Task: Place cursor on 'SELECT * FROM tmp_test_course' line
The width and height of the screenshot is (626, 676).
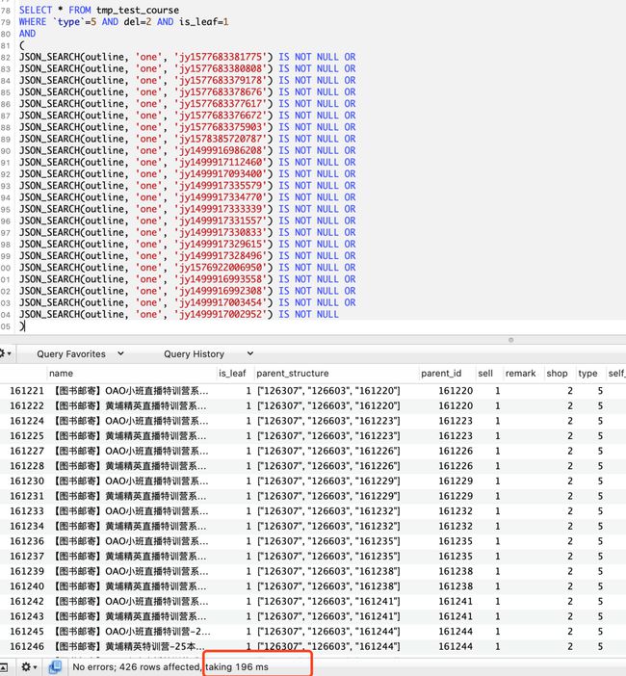Action: click(99, 10)
